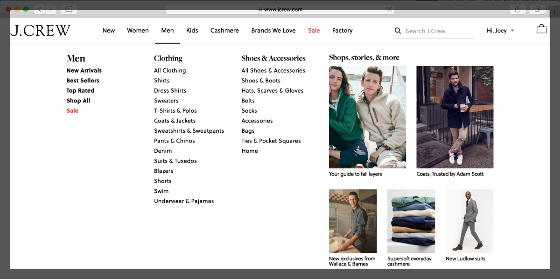Open Top Rated under Men
The height and width of the screenshot is (279, 560).
point(80,91)
